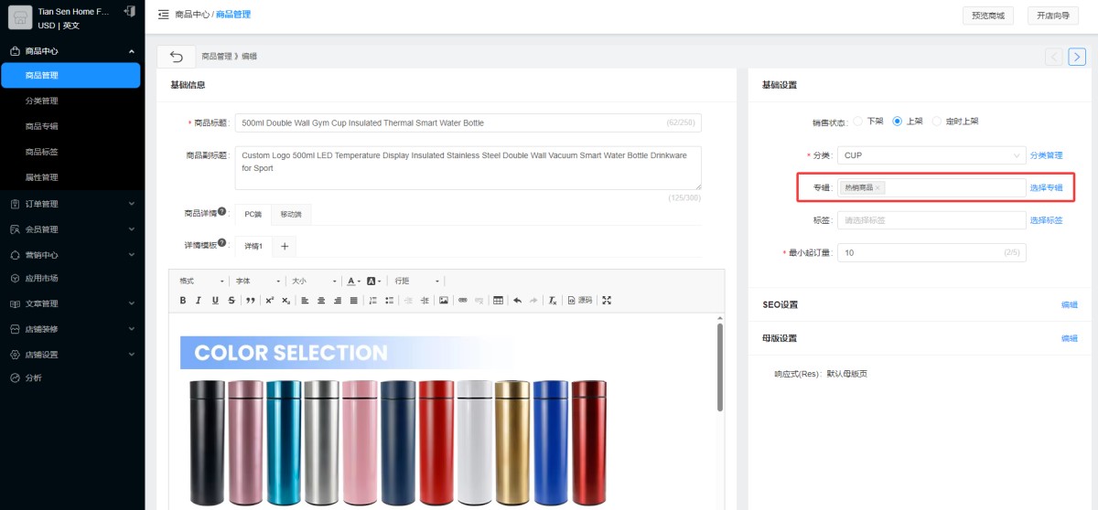Select the 上架 radio button
The width and height of the screenshot is (1098, 510).
(898, 122)
